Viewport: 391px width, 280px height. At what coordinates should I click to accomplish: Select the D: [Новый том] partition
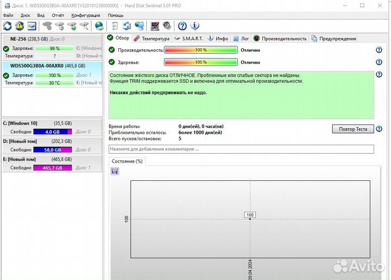click(52, 146)
